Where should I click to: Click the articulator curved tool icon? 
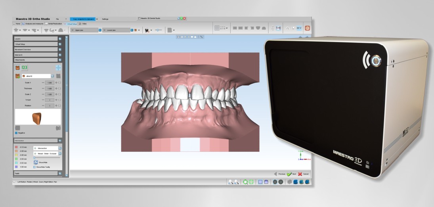point(52,30)
